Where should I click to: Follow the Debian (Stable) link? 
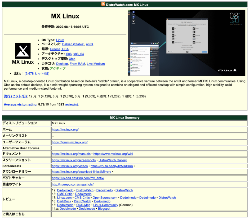click(73, 44)
